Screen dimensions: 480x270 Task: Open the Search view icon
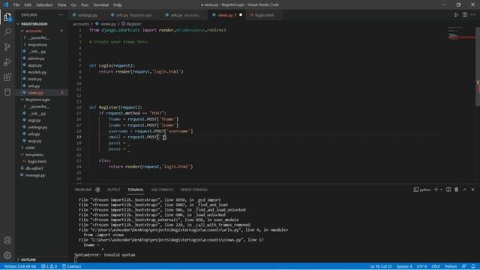point(7,31)
